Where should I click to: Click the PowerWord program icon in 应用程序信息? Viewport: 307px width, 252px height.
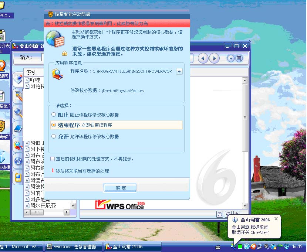57,74
